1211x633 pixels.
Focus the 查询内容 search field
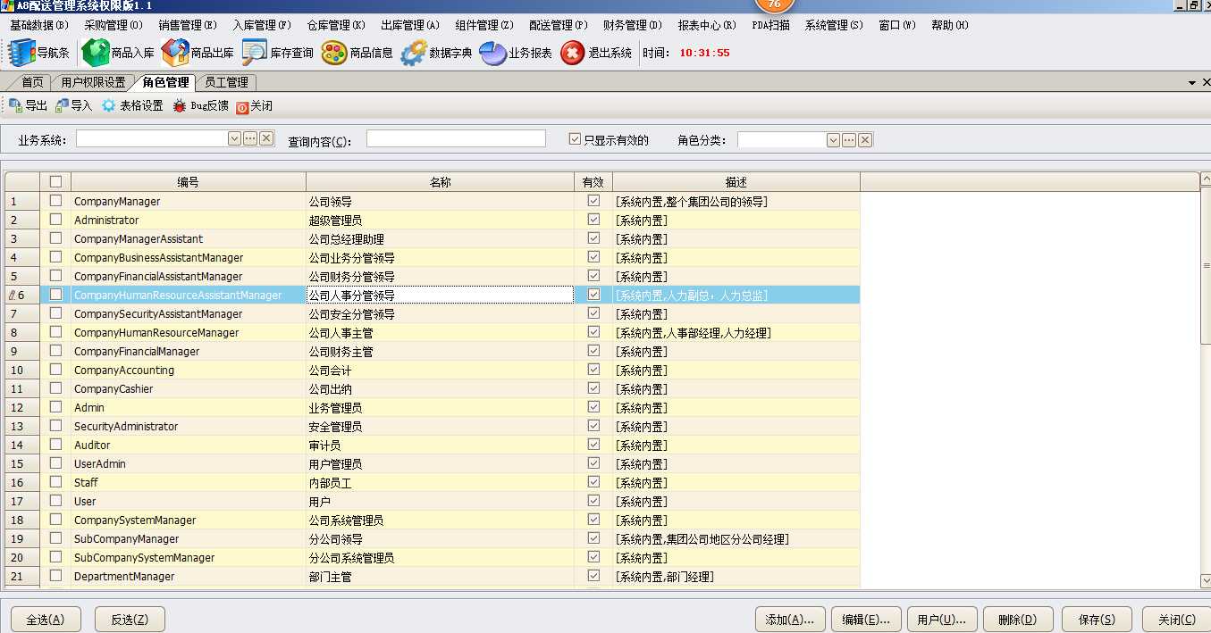tap(456, 138)
